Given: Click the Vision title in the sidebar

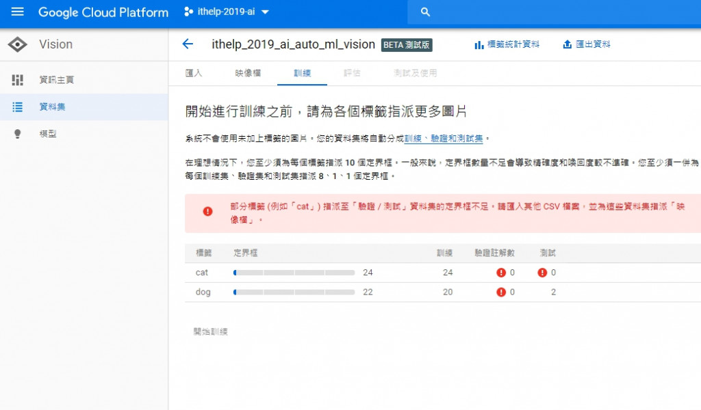Looking at the screenshot, I should coord(55,44).
